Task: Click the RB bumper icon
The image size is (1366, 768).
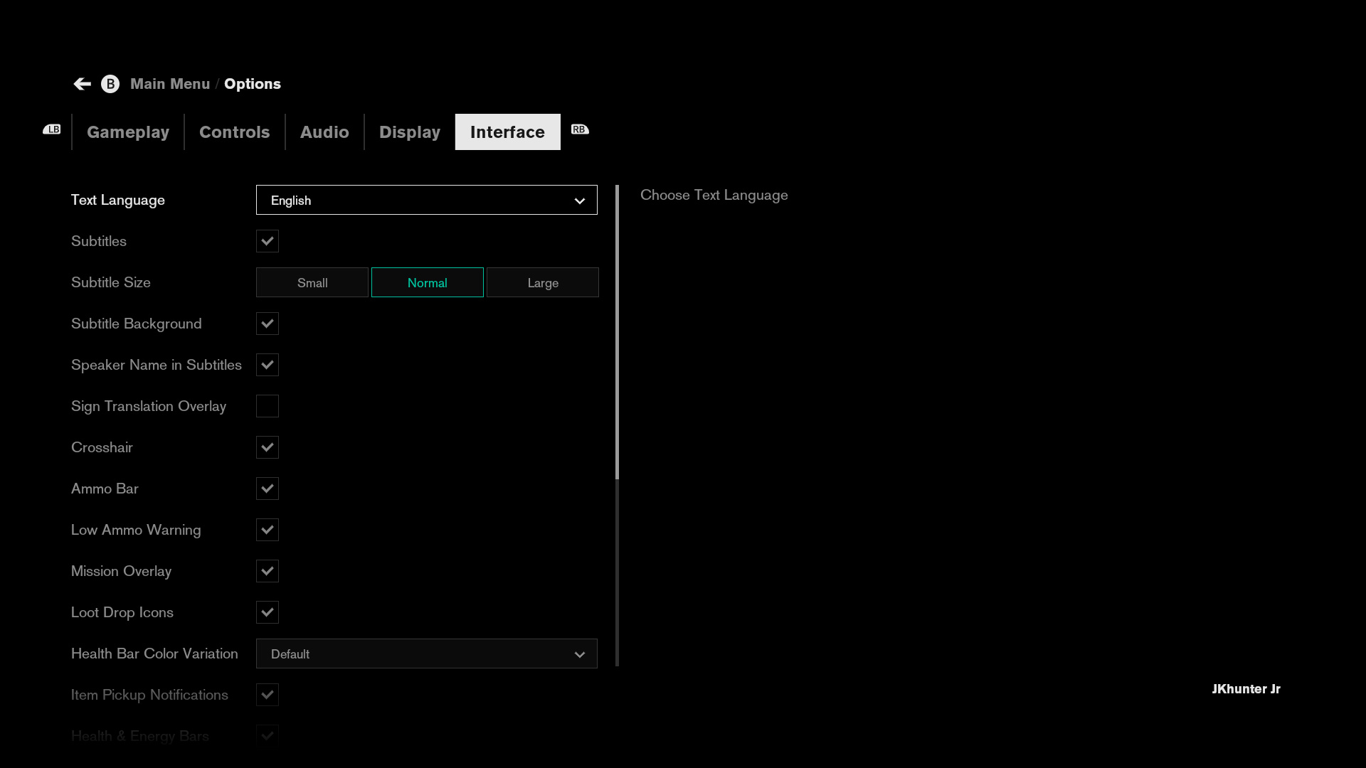Action: tap(580, 129)
